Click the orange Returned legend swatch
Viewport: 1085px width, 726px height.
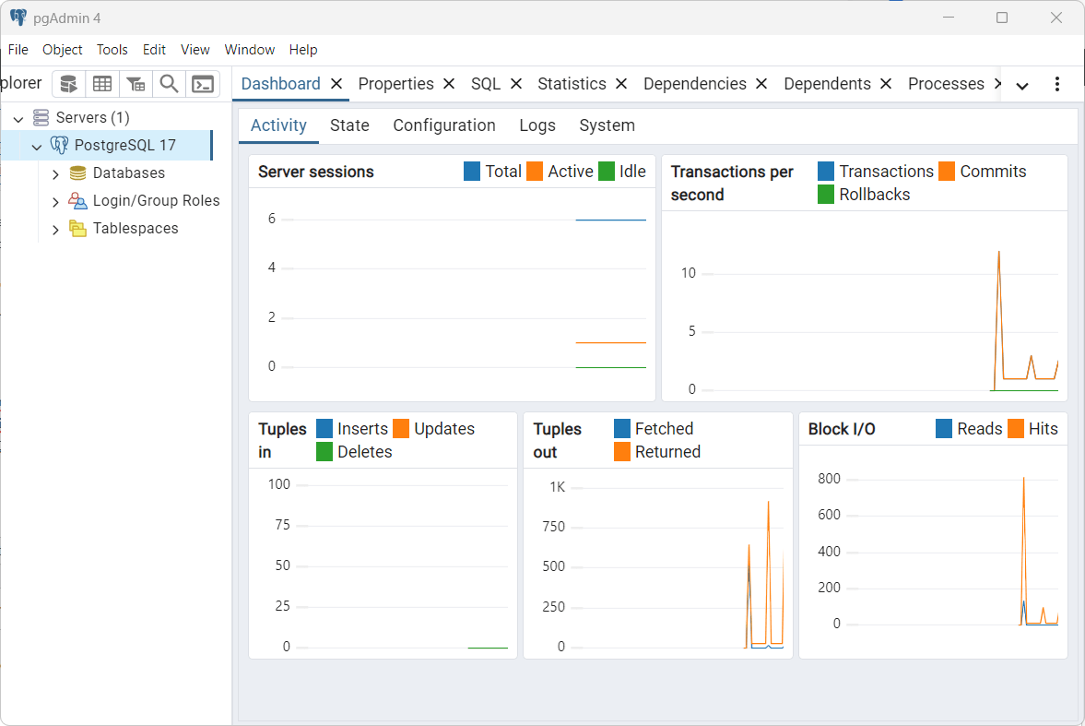pyautogui.click(x=622, y=452)
